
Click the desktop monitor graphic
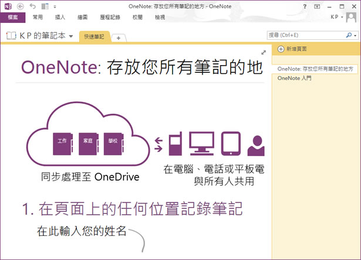(x=202, y=143)
